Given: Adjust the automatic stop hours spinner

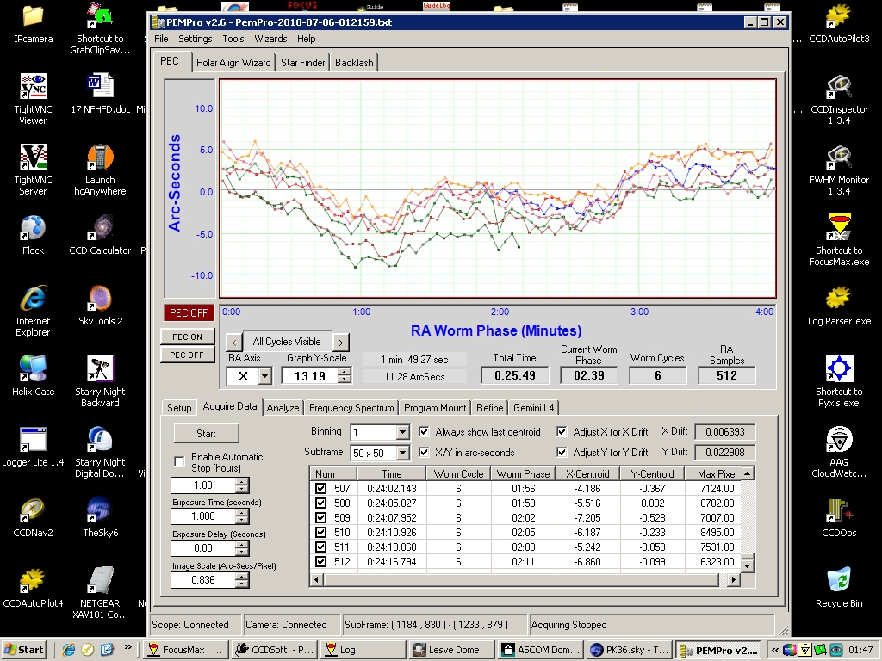Looking at the screenshot, I should tap(242, 485).
